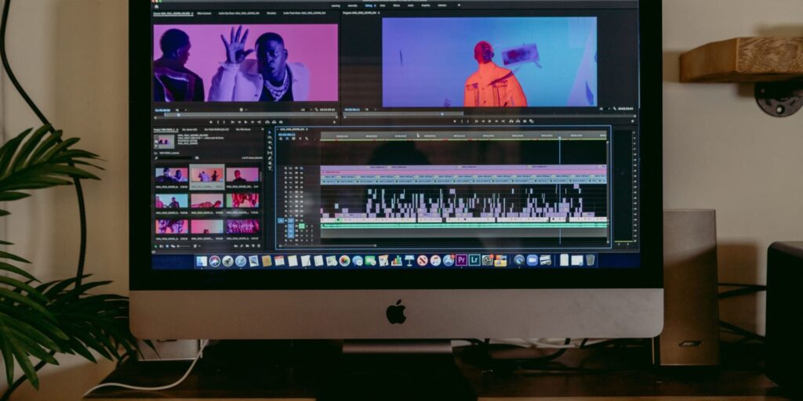The height and width of the screenshot is (401, 803).
Task: Open Sort Icons menu in Project panel
Action: [197, 246]
